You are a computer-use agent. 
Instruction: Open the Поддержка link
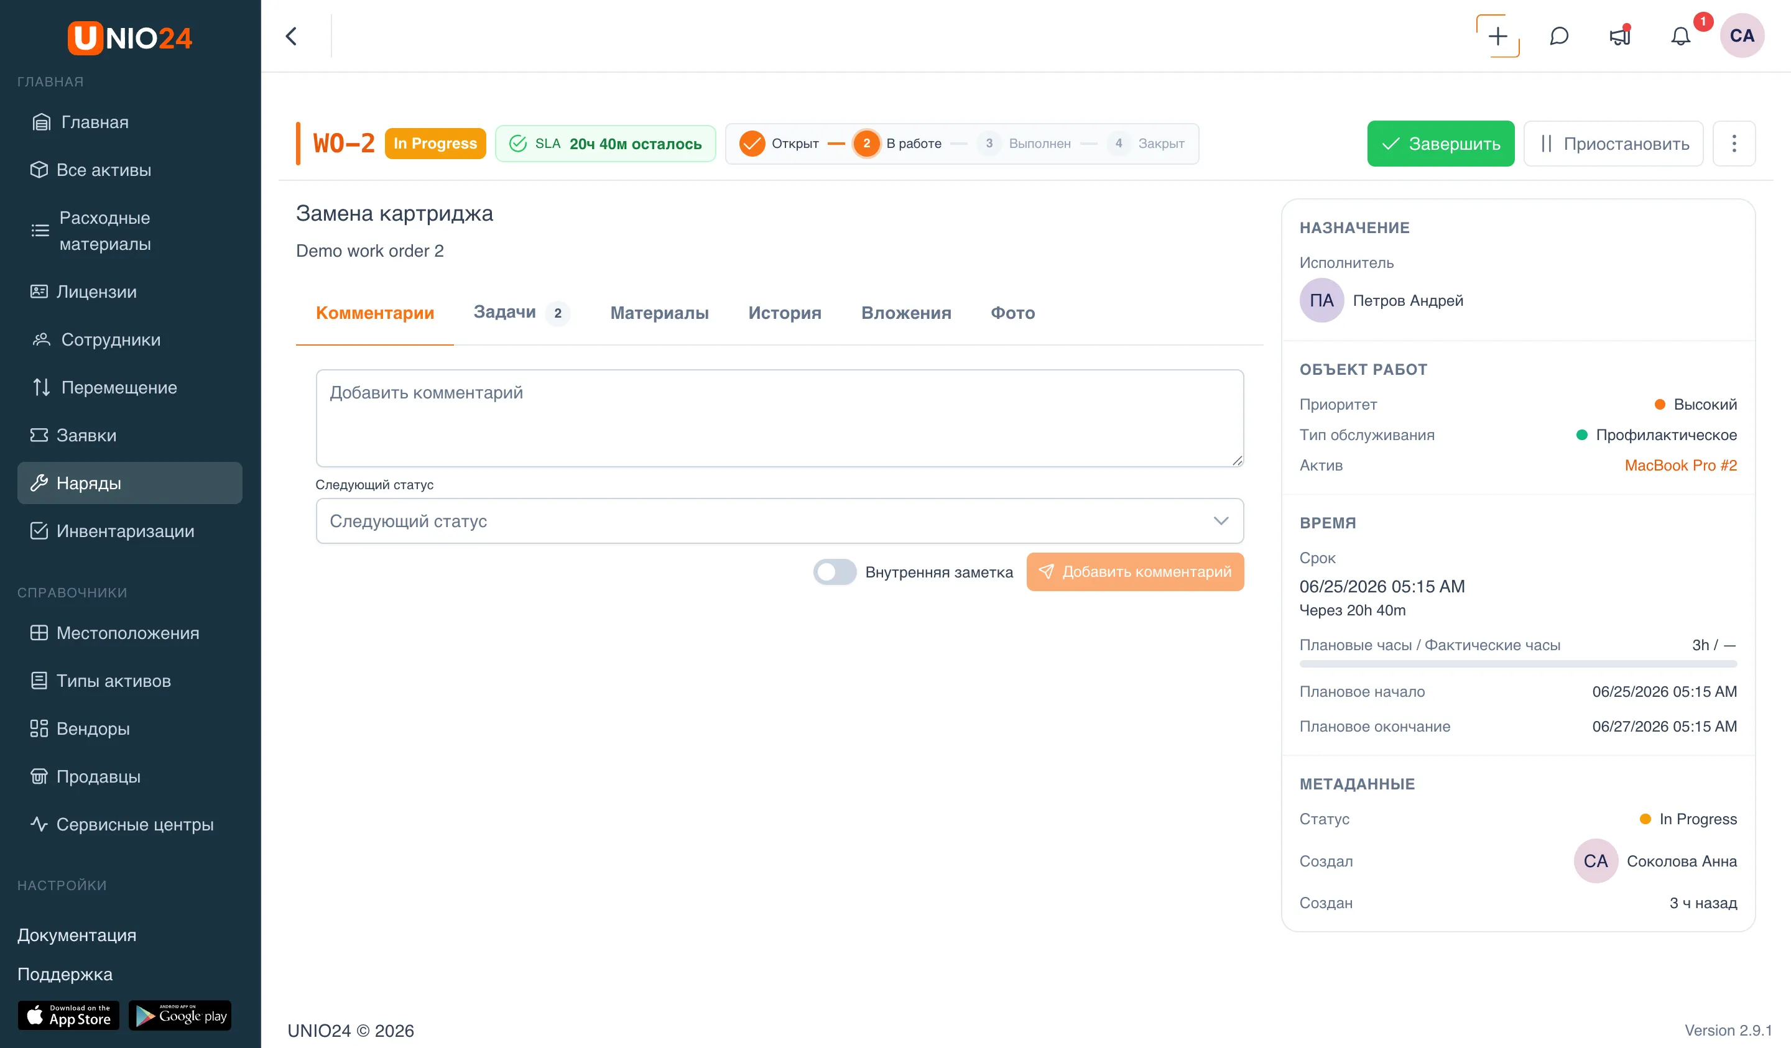65,974
